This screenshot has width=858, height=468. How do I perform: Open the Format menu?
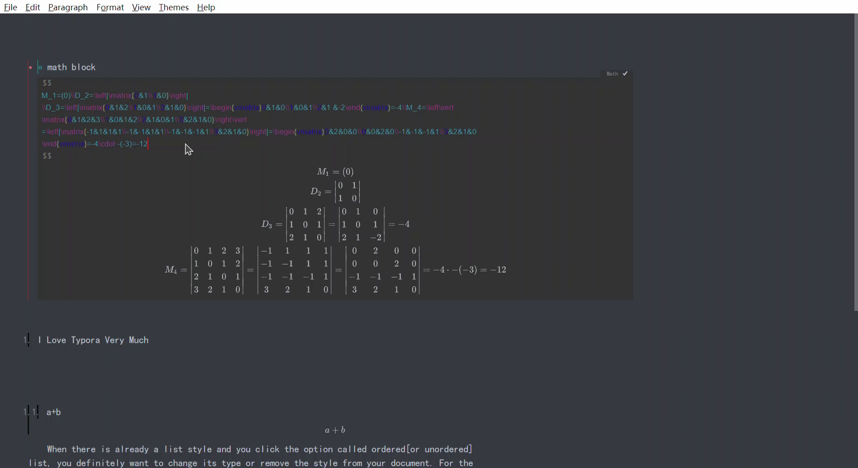pos(110,7)
